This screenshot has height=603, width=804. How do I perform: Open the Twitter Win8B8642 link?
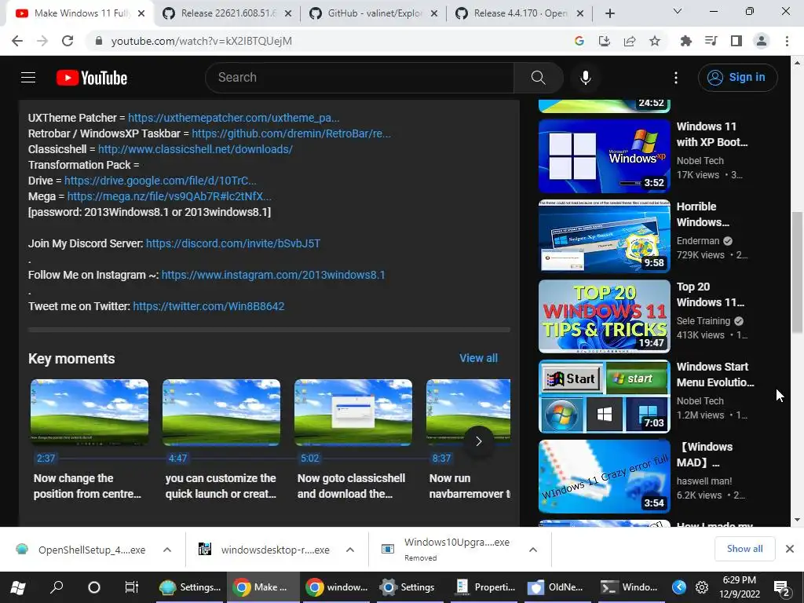(208, 306)
